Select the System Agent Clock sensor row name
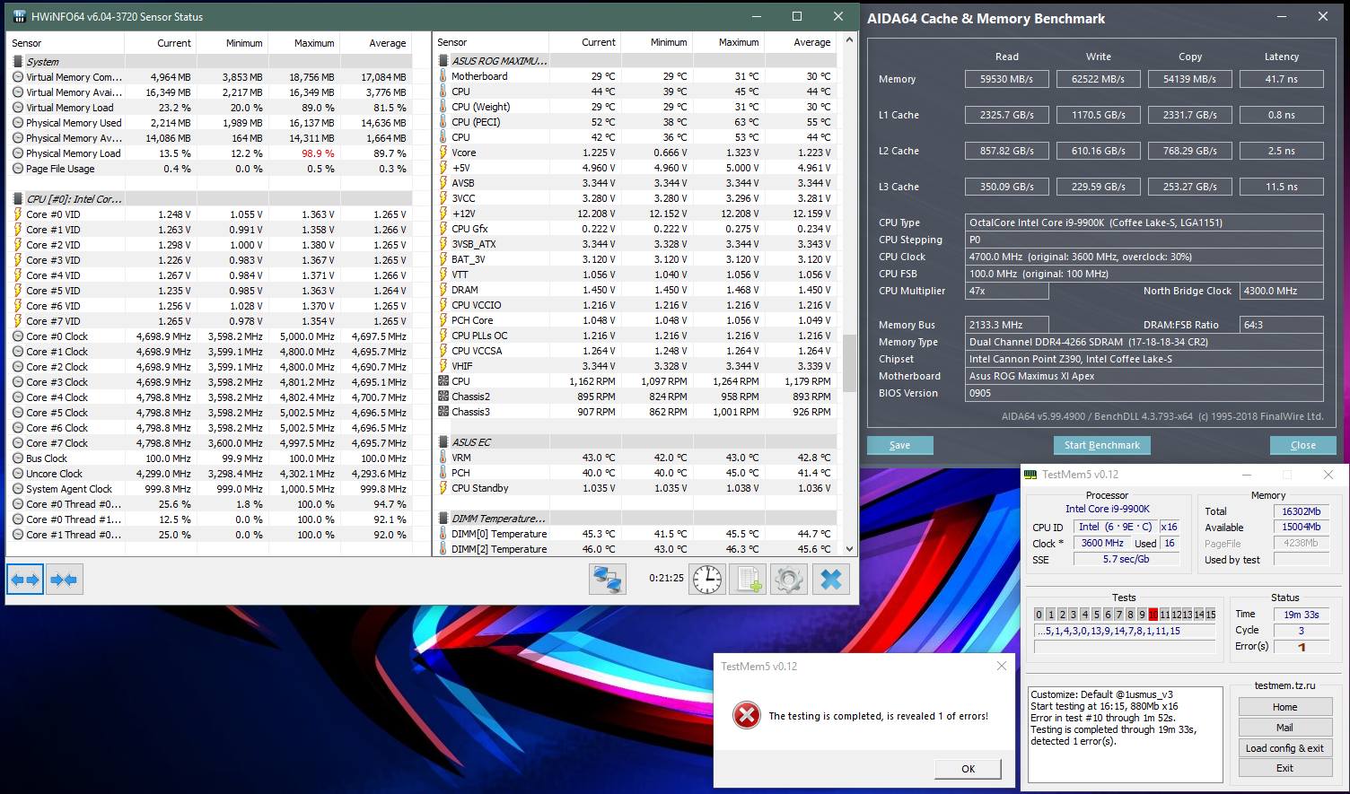Viewport: 1350px width, 794px height. pos(69,489)
